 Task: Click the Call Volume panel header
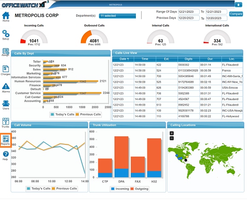[x=49, y=125]
